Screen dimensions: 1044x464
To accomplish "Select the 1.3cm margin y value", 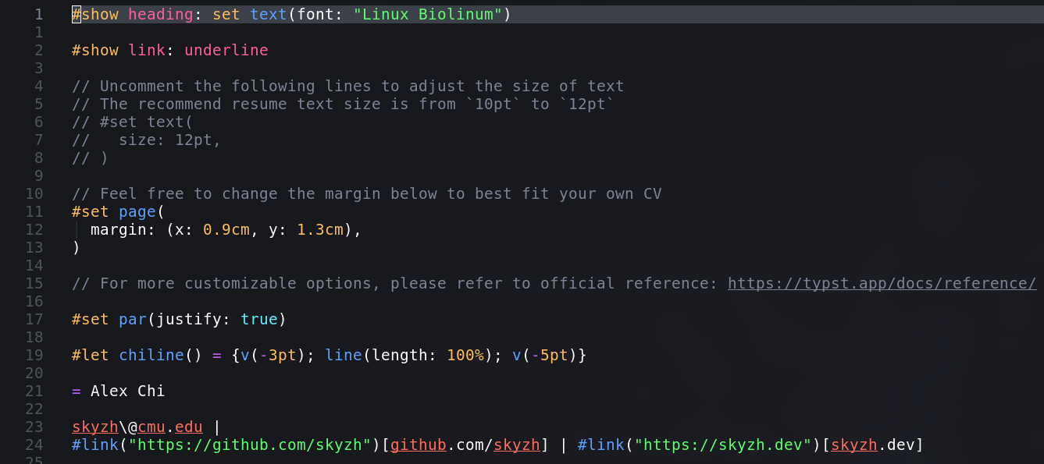I will (320, 229).
